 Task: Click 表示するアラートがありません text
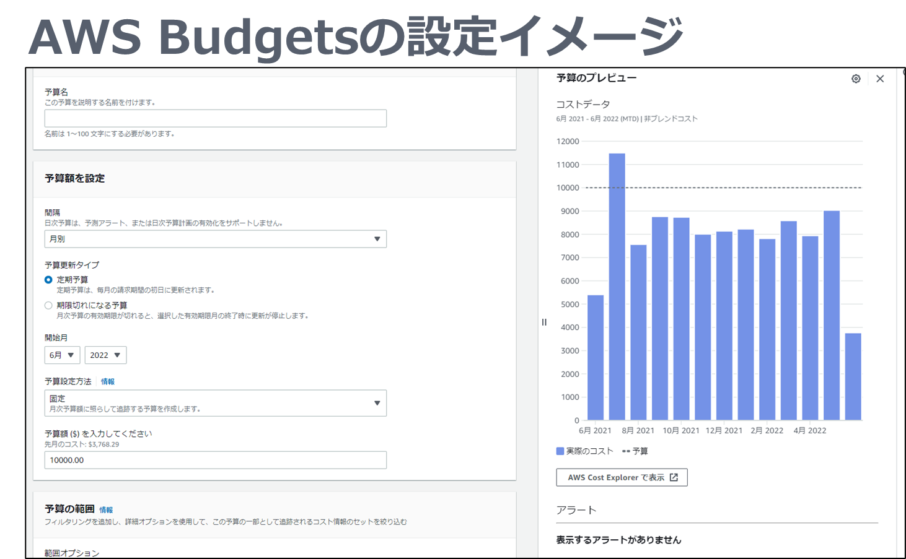coord(618,540)
